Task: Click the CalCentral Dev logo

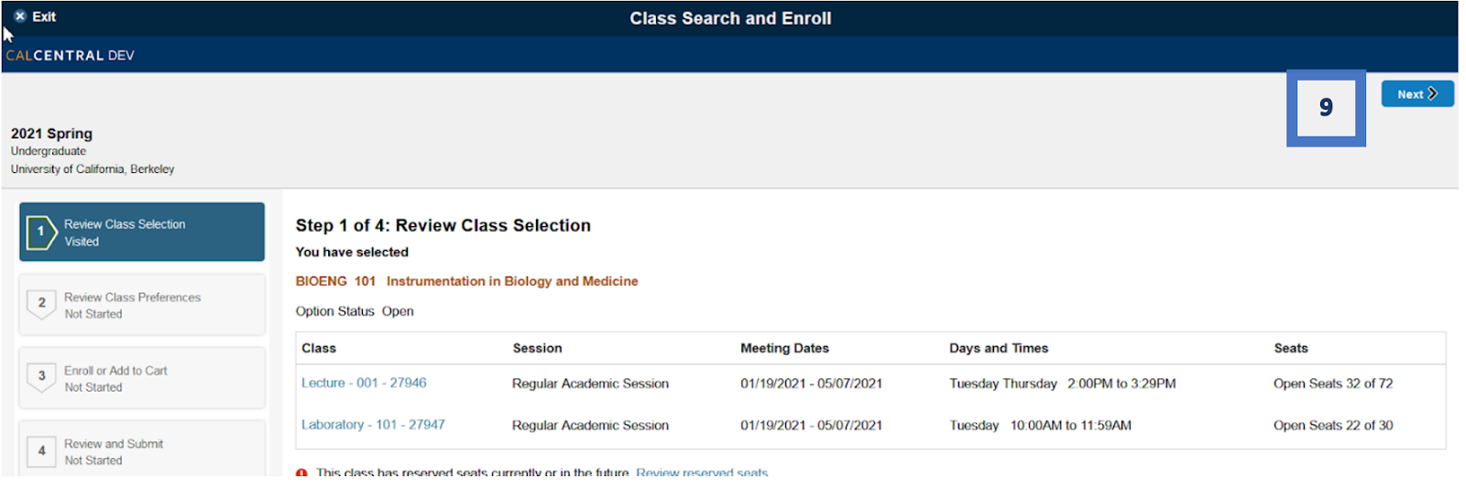Action: tap(71, 55)
